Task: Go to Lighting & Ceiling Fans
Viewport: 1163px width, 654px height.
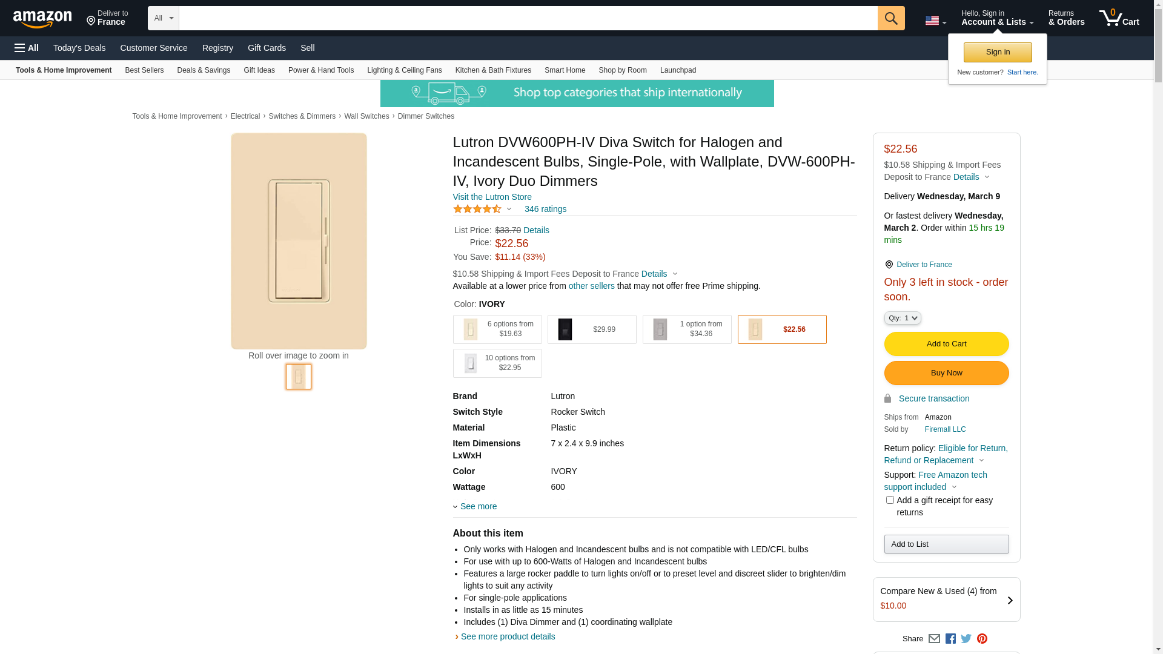Action: 404,70
